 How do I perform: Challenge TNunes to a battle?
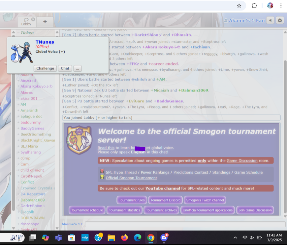pyautogui.click(x=45, y=68)
